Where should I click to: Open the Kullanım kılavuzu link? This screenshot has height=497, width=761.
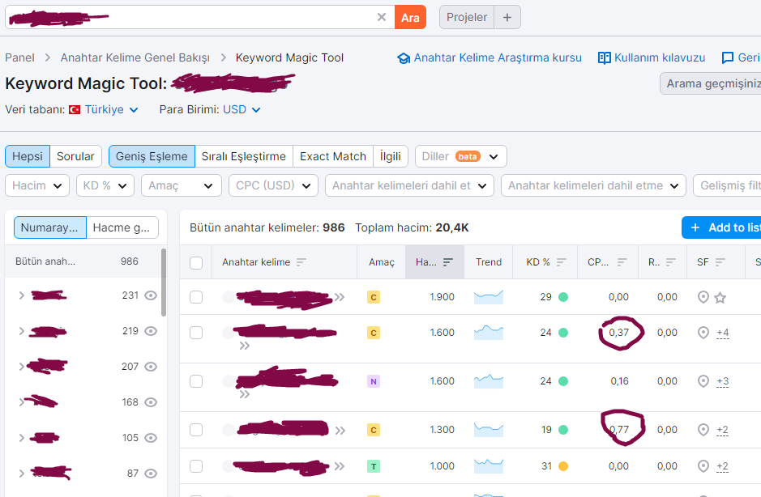[x=660, y=57]
